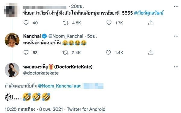Viewport: 181px width, 113px height.
Task: Open the #เวียร์ศุกลวัฒน์ hashtag
Action: pos(149,13)
